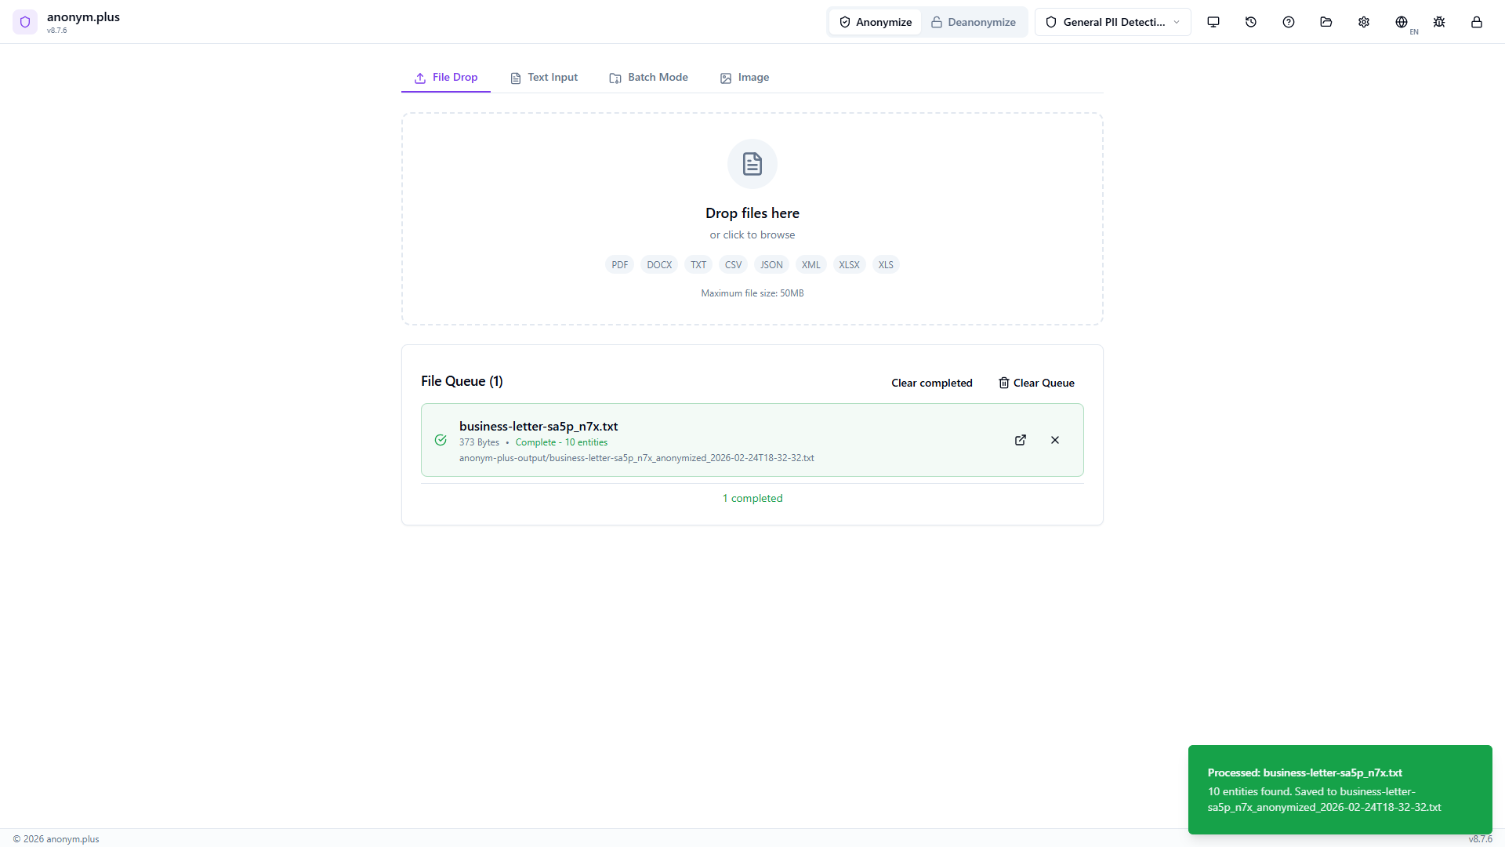Click the Clear completed link

tap(931, 383)
